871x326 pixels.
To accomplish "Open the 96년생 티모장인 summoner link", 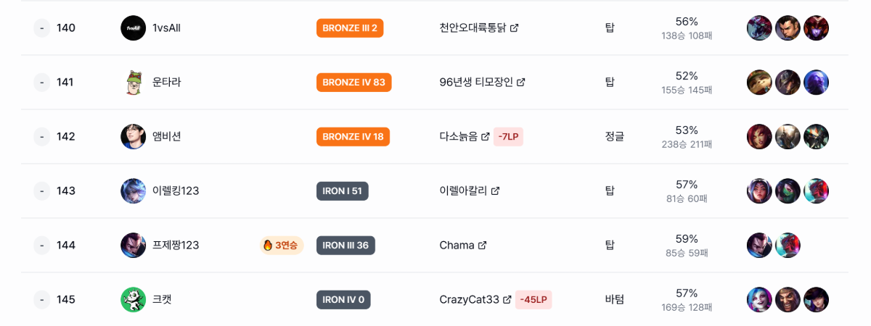I will pos(476,83).
